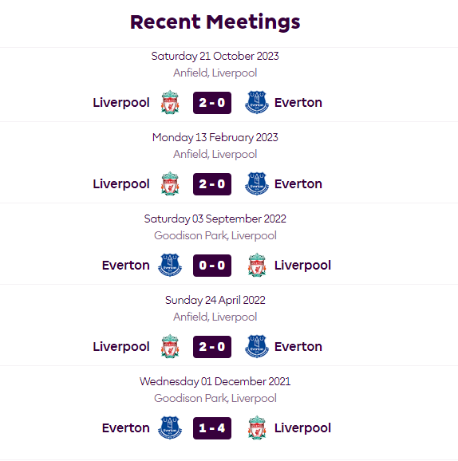
Task: Open the 0-0 score at Goodison Park
Action: (212, 266)
